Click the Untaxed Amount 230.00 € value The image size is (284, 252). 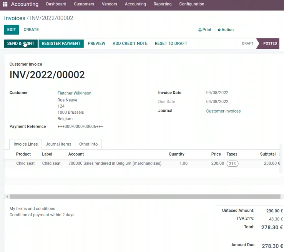pos(274,211)
